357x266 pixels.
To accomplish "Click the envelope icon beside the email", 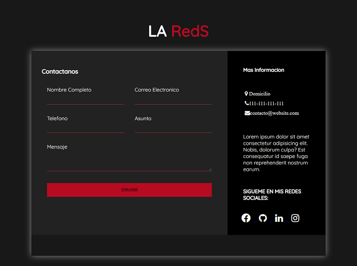I will 247,113.
